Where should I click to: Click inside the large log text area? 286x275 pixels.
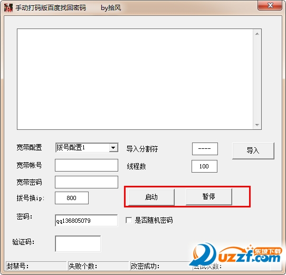tap(135, 79)
